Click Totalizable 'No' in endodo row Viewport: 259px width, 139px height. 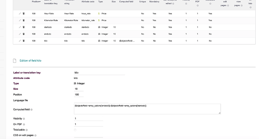coord(210,34)
